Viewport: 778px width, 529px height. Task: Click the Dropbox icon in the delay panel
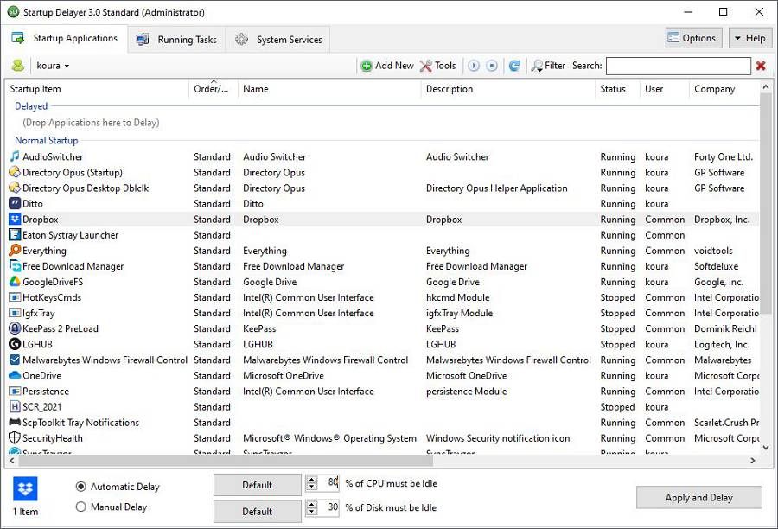[x=27, y=490]
